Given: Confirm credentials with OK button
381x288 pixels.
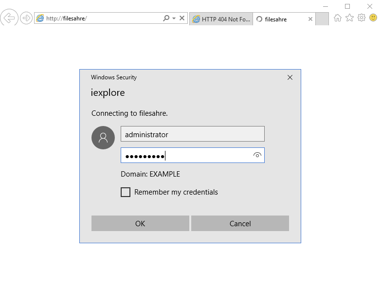Looking at the screenshot, I should click(x=140, y=223).
